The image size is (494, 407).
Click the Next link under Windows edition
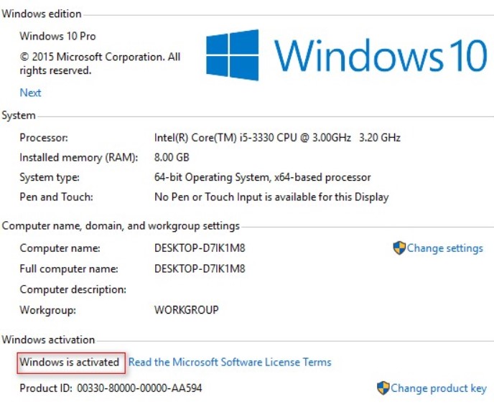pyautogui.click(x=30, y=93)
